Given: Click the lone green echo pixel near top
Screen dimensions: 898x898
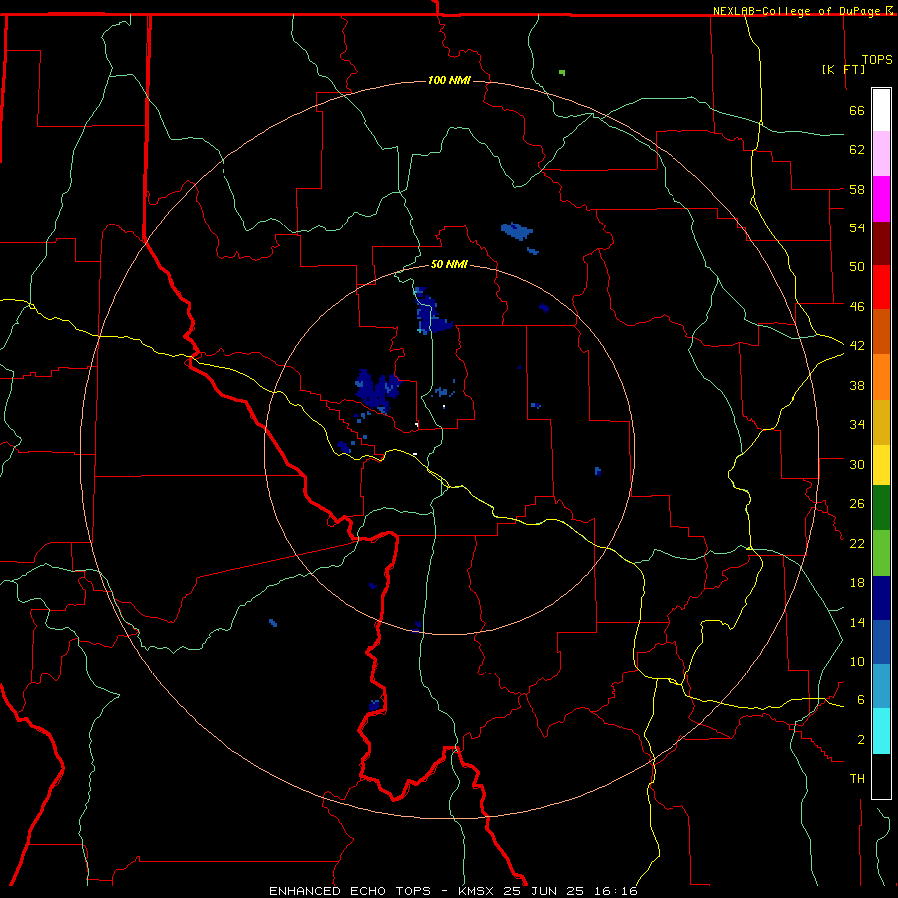Looking at the screenshot, I should tap(562, 72).
